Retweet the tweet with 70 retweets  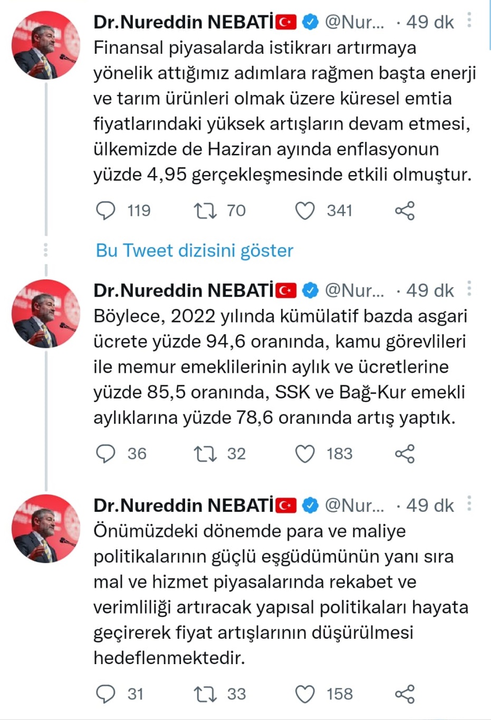tap(205, 211)
